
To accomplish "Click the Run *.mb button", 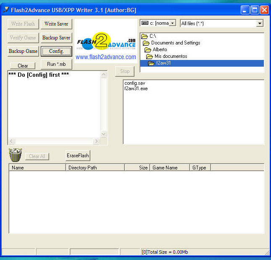I will click(x=56, y=64).
